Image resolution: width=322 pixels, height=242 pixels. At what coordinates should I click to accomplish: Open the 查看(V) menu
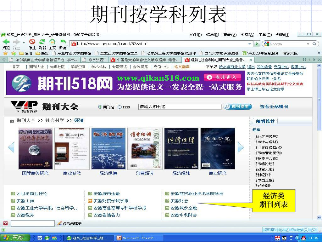[230, 35]
